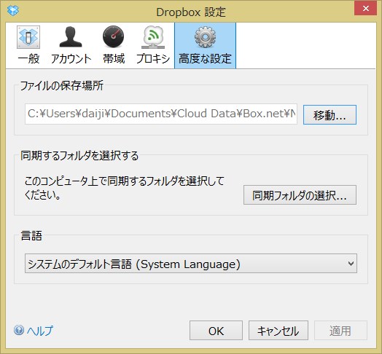Open the ヘルプ (Help) link
This screenshot has width=382, height=354.
point(39,331)
